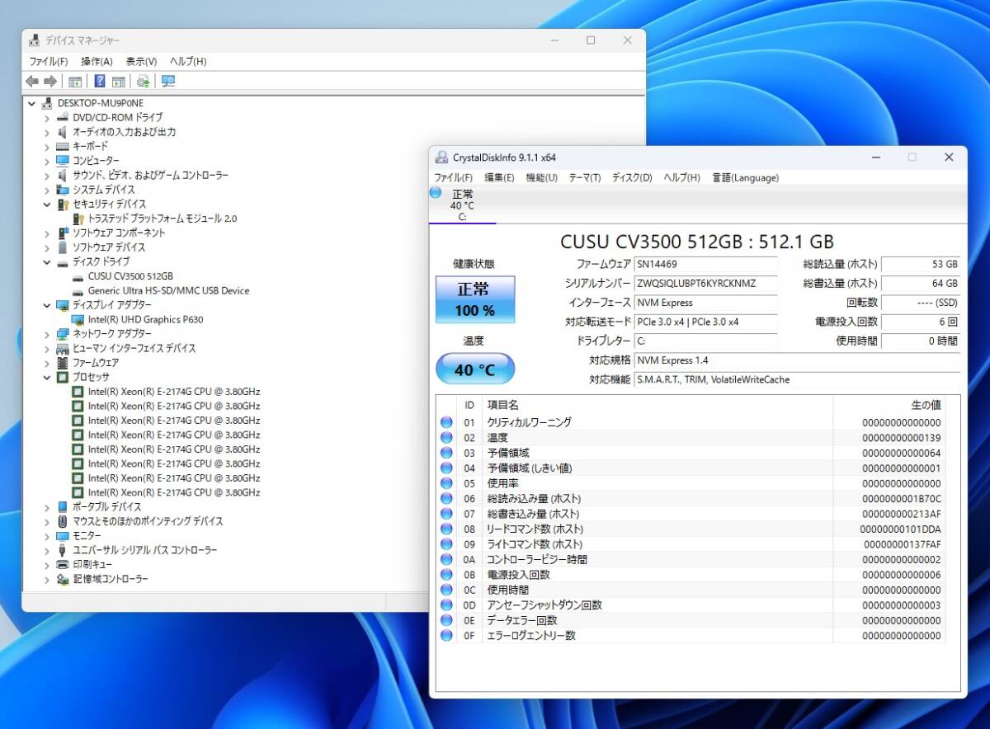The image size is (990, 729).
Task: Expand the 記憶域コントローラー node
Action: (47, 579)
